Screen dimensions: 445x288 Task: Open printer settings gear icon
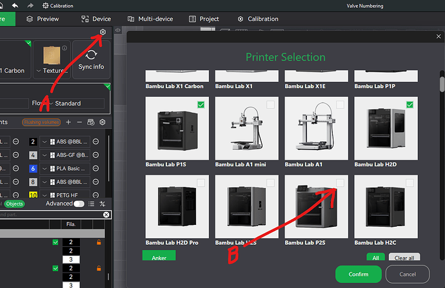[x=103, y=32]
